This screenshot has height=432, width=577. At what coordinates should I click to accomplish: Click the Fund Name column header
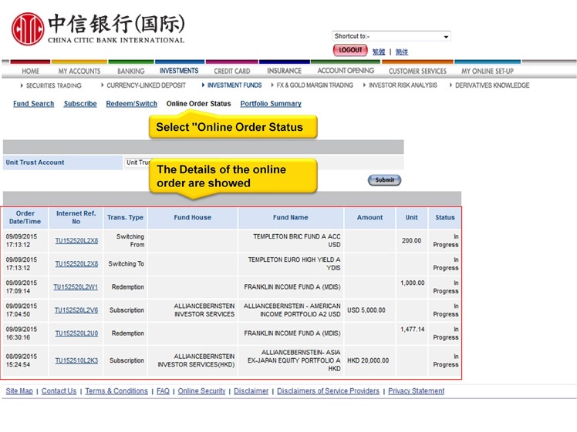point(291,217)
